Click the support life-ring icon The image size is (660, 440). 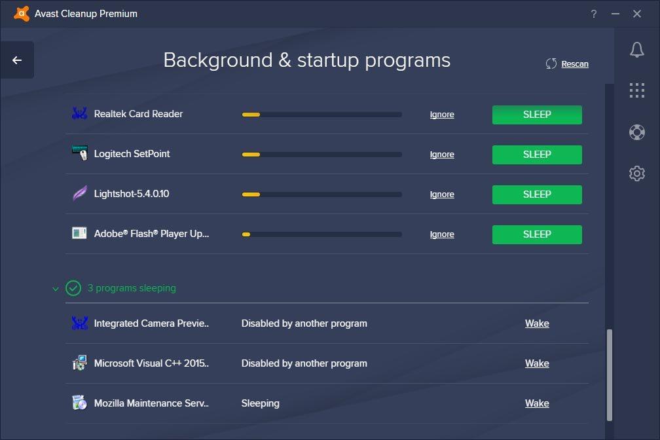pyautogui.click(x=636, y=132)
